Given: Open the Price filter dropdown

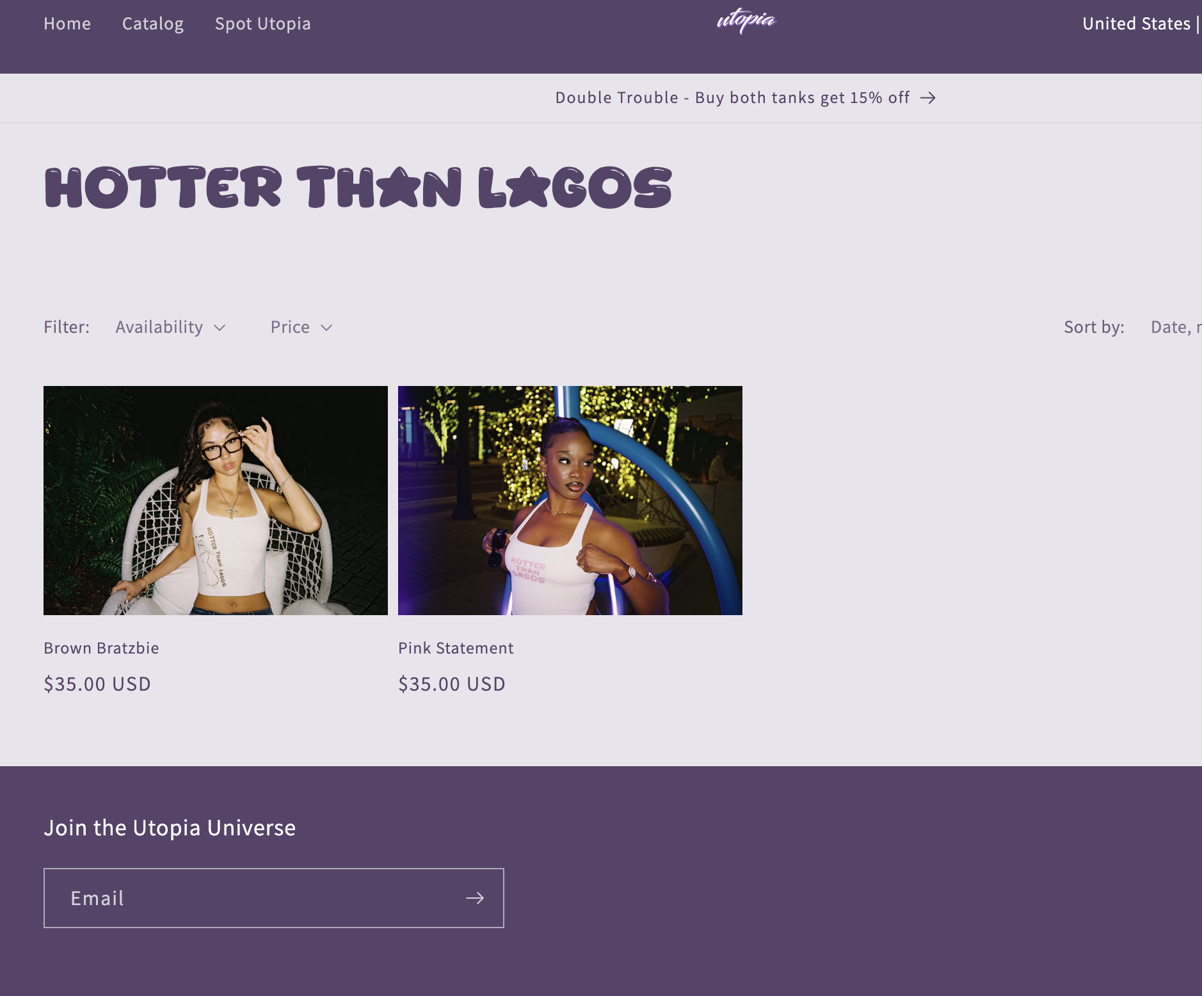Looking at the screenshot, I should click(301, 327).
